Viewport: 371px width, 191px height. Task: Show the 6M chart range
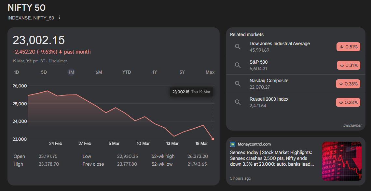[99, 72]
